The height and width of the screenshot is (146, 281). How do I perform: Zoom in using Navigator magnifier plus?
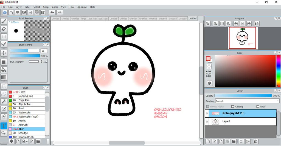coord(215,24)
